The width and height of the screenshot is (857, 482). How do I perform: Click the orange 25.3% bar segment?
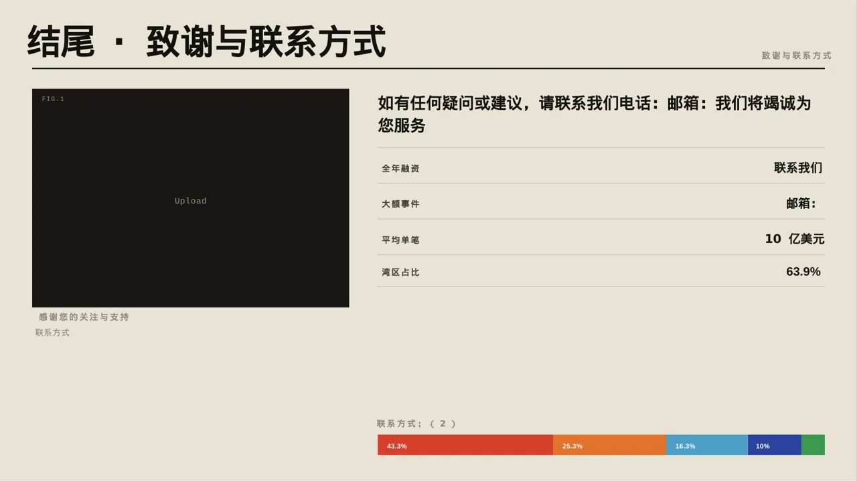(x=609, y=445)
